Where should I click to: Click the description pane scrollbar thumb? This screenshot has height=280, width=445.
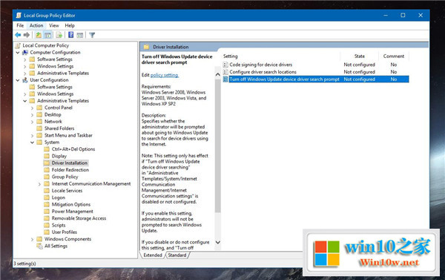(x=217, y=146)
